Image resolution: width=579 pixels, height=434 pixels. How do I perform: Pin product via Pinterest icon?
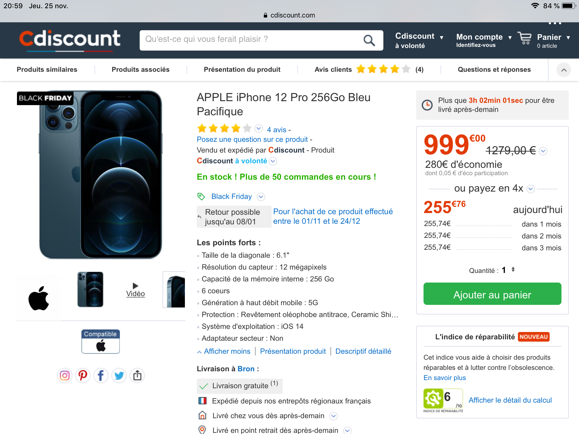pyautogui.click(x=83, y=376)
